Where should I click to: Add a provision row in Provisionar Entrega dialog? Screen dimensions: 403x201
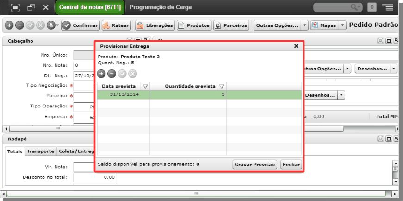coord(101,74)
